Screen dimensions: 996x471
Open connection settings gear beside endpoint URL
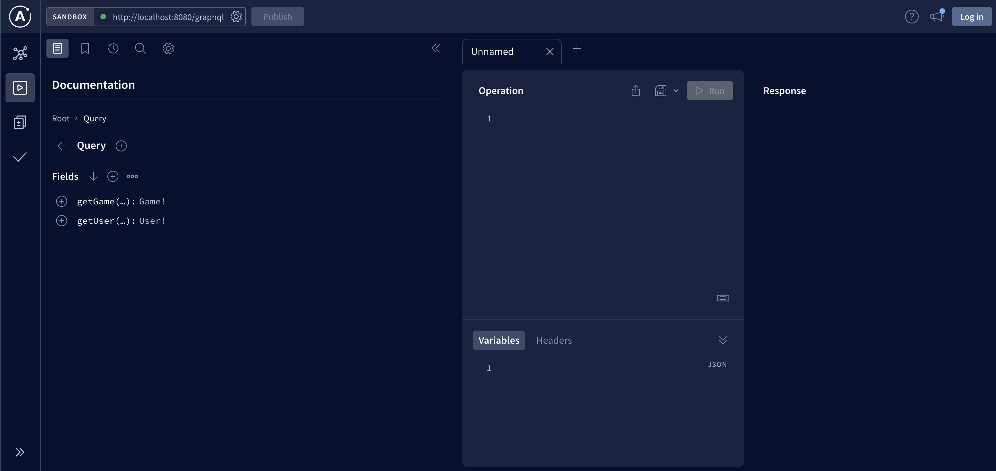pyautogui.click(x=236, y=17)
